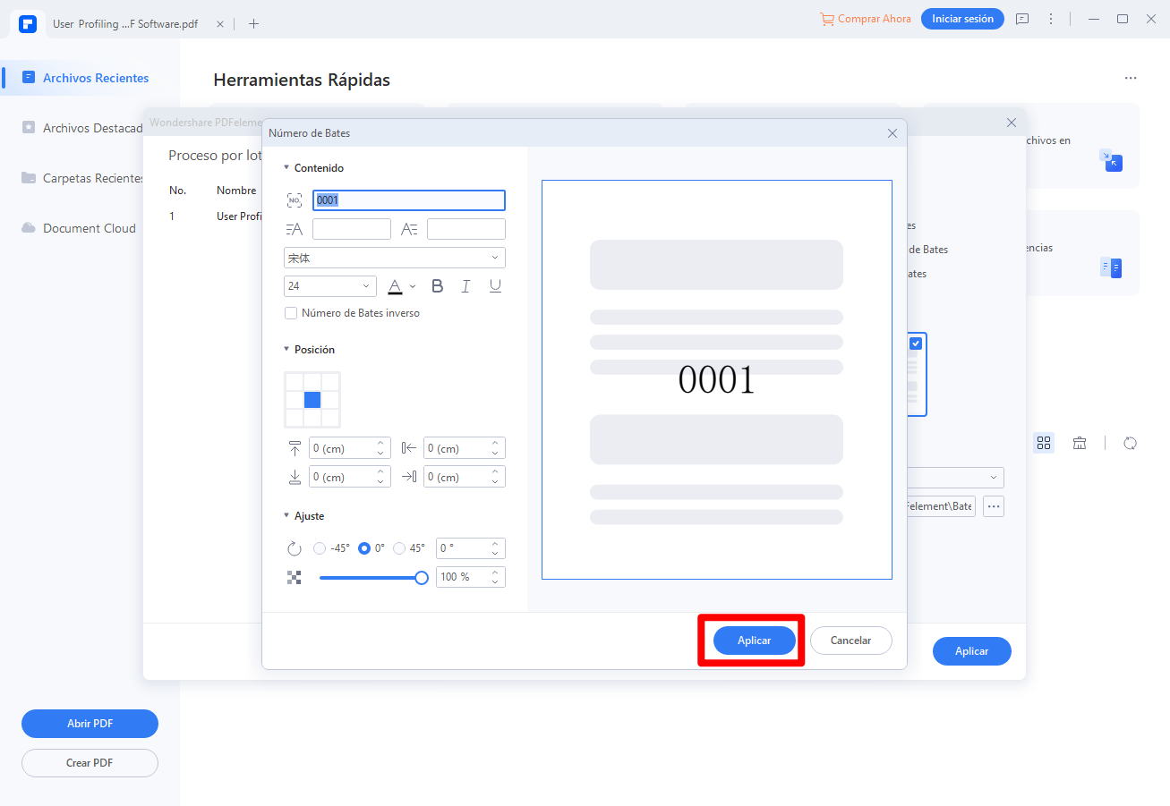Open the font family dropdown
The height and width of the screenshot is (806, 1170).
tap(395, 258)
